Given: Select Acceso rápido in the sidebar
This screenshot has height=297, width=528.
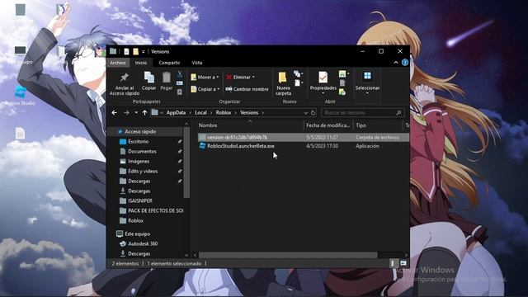Looking at the screenshot, I should (140, 132).
